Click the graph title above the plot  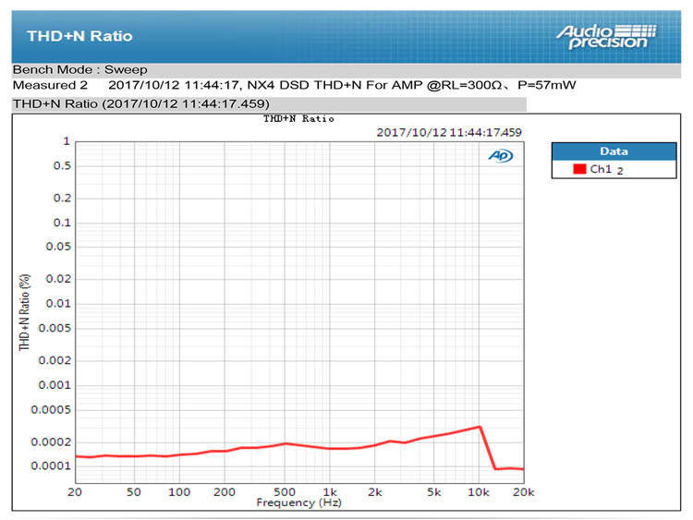point(298,119)
